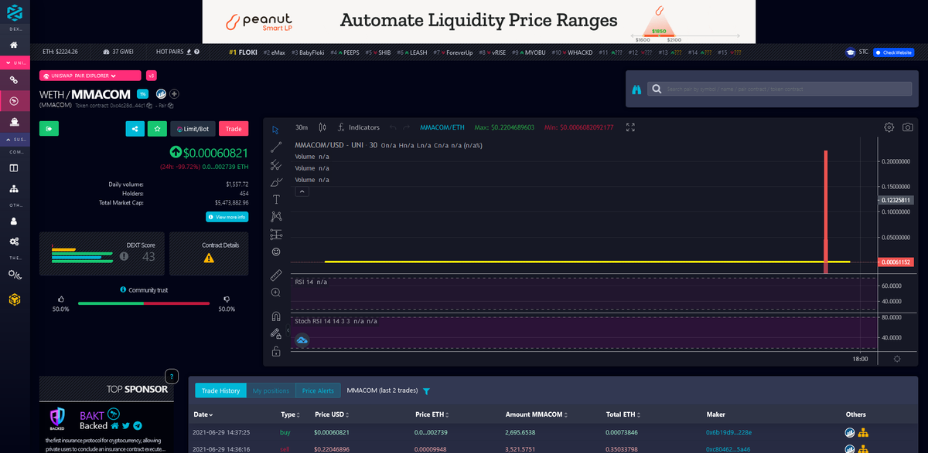The height and width of the screenshot is (453, 928).
Task: Open the Price Alerts tab
Action: coord(318,390)
